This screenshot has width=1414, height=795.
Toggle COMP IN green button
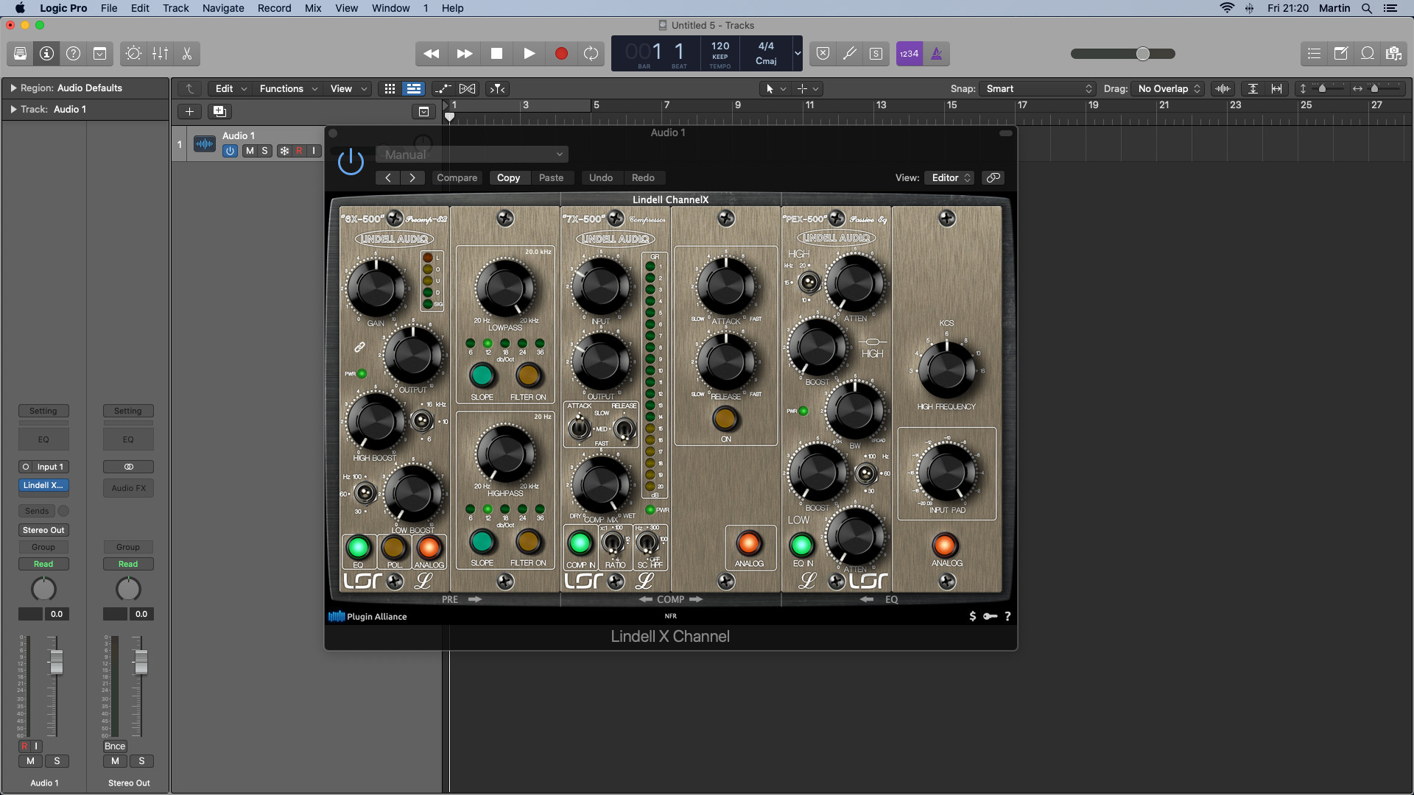(580, 543)
